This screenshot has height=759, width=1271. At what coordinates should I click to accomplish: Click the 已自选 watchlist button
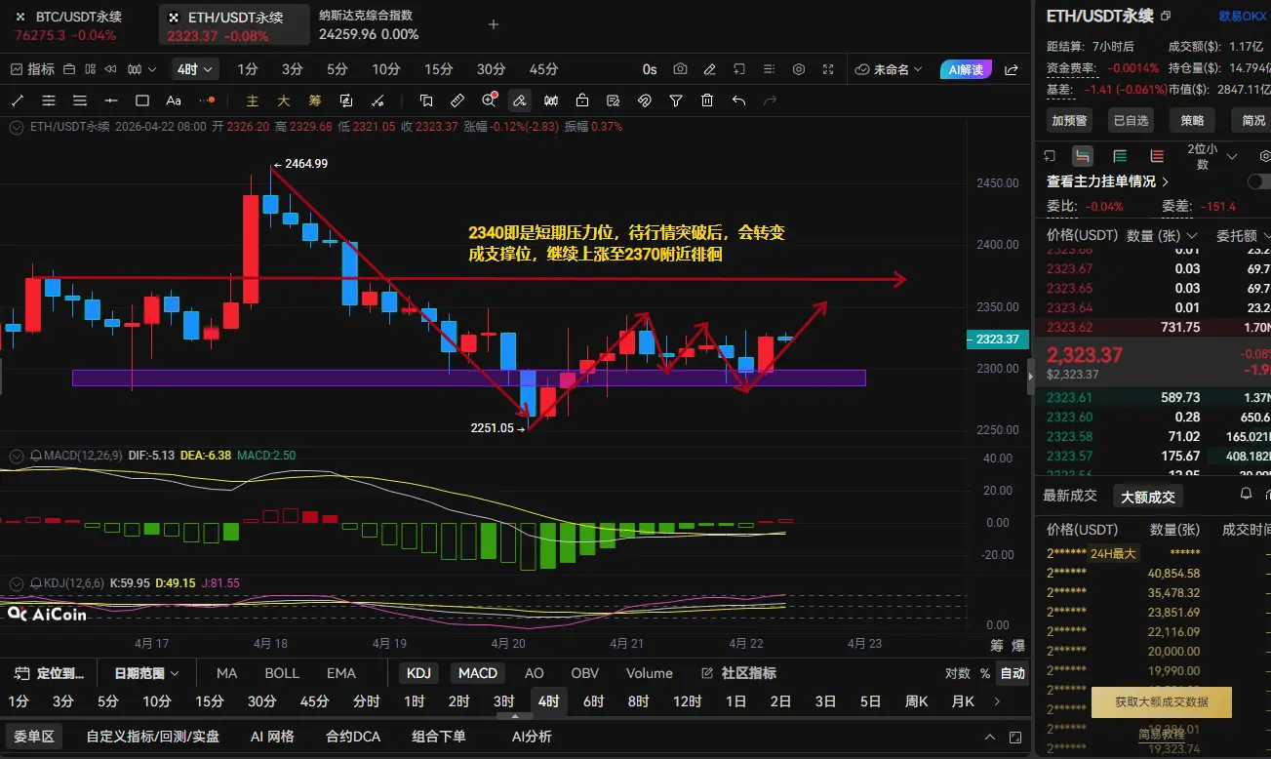(1132, 120)
